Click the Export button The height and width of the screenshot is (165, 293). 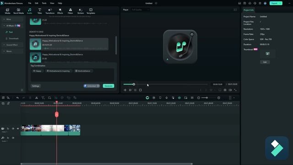pyautogui.click(x=274, y=3)
